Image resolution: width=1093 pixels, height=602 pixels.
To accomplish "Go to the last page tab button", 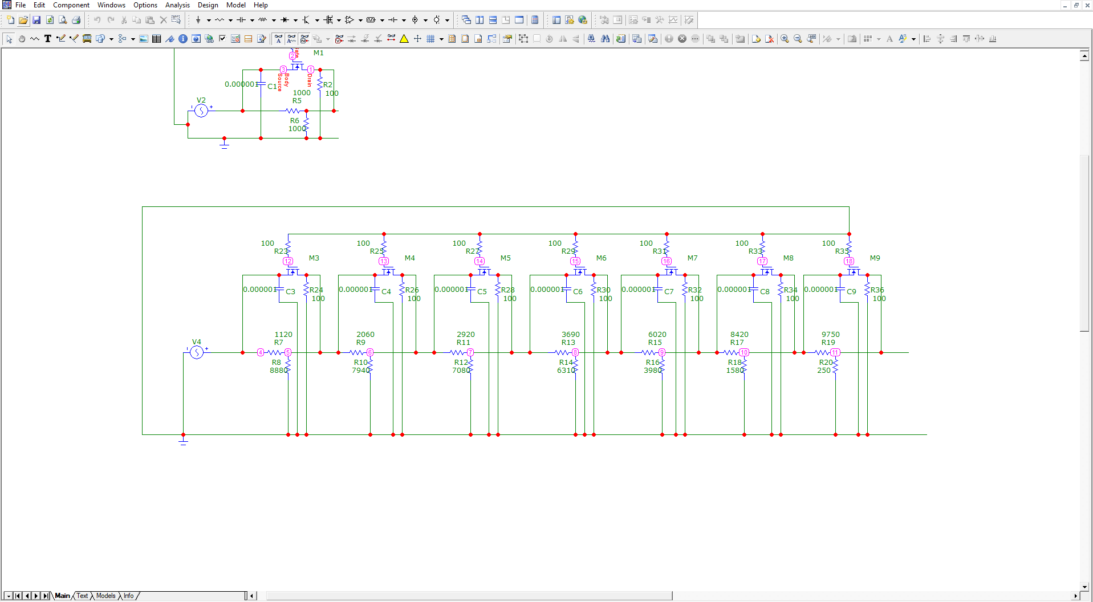I will coord(45,596).
